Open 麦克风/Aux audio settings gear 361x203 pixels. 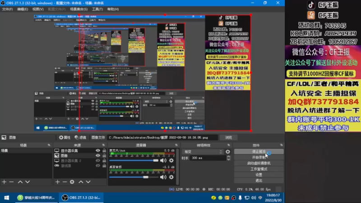tap(171, 161)
